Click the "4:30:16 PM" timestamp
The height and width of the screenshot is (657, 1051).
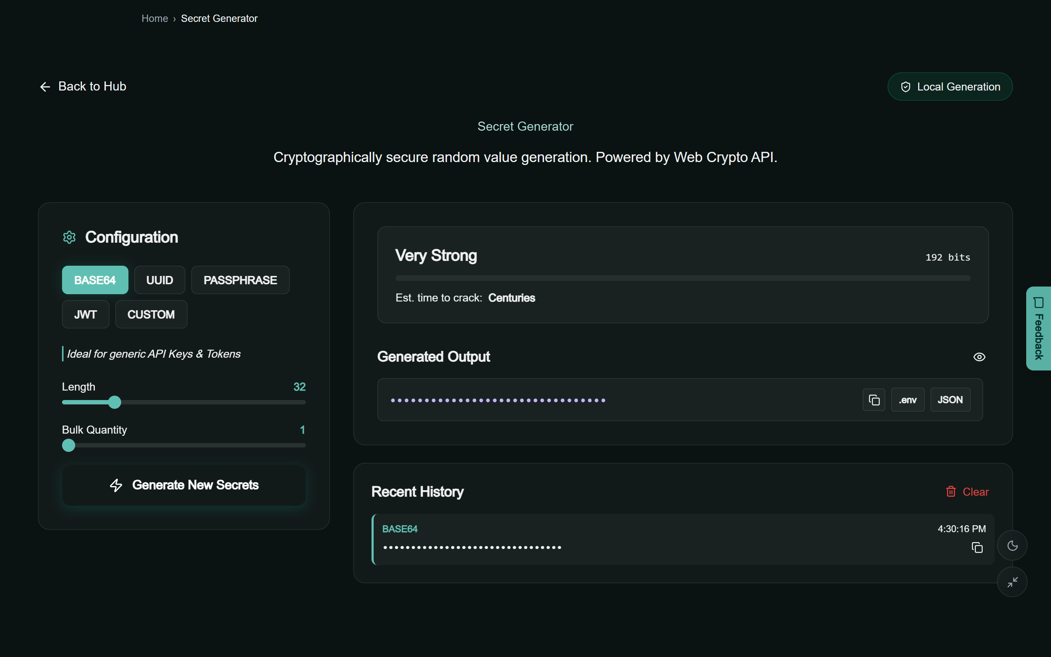(962, 529)
